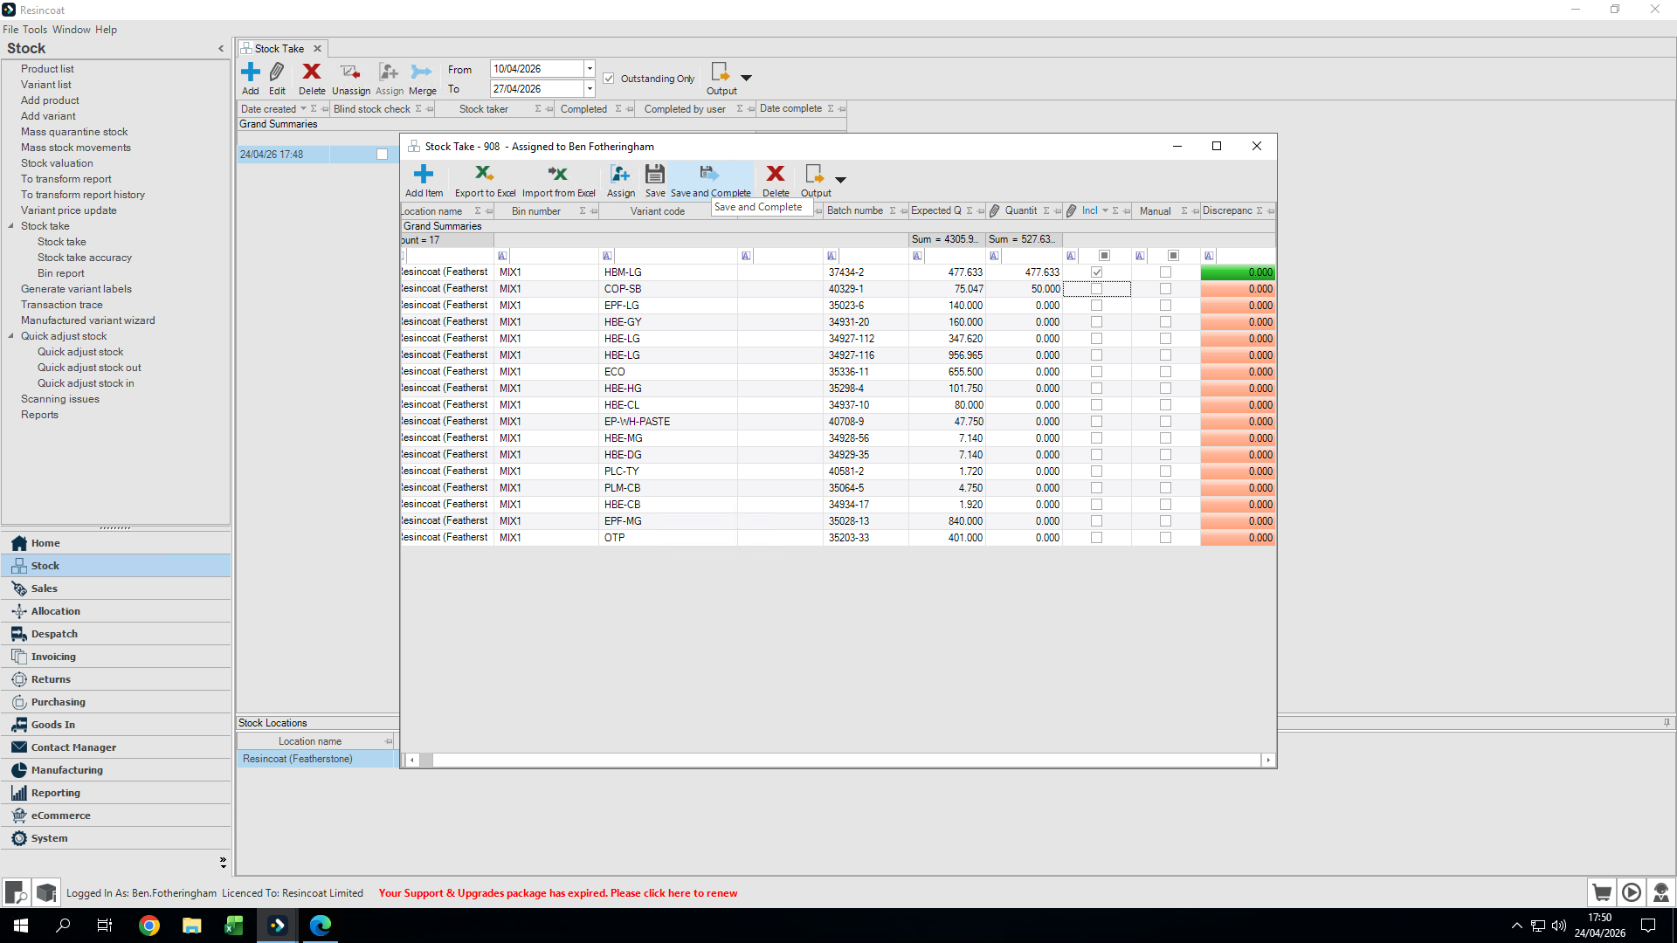Click Unassign icon in main toolbar

[x=350, y=72]
